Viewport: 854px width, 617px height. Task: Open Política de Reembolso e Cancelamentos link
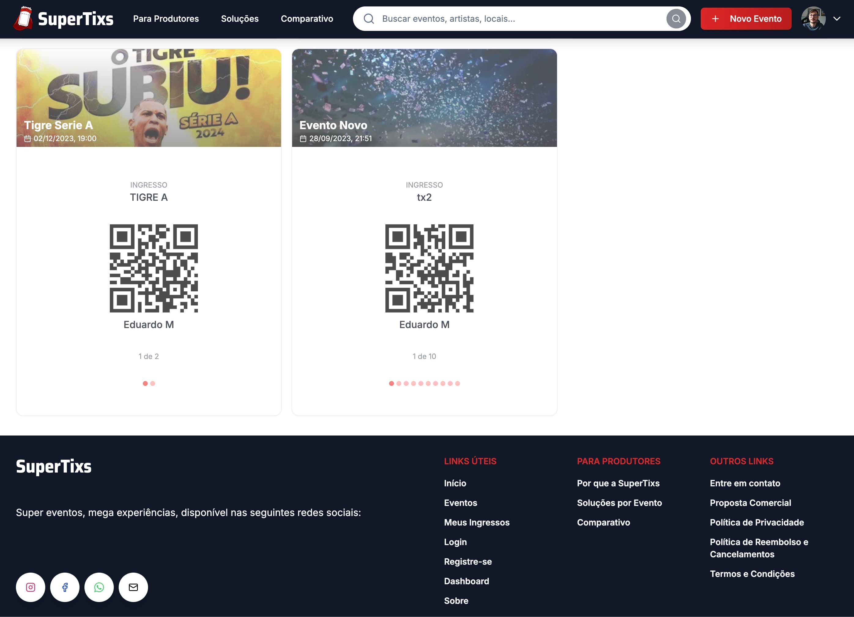pyautogui.click(x=759, y=548)
